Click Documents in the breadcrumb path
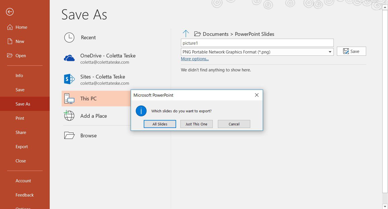Image resolution: width=388 pixels, height=209 pixels. tap(216, 34)
